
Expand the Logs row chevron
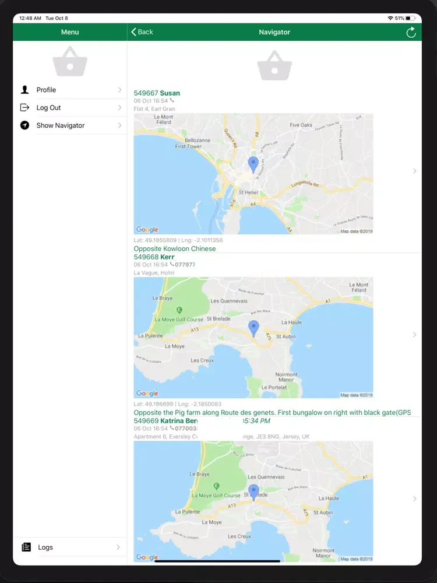click(118, 547)
